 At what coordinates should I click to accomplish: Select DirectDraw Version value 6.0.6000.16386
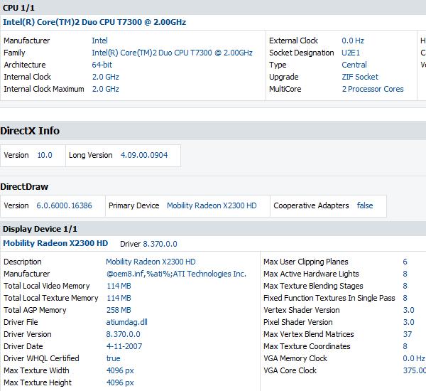click(x=64, y=205)
